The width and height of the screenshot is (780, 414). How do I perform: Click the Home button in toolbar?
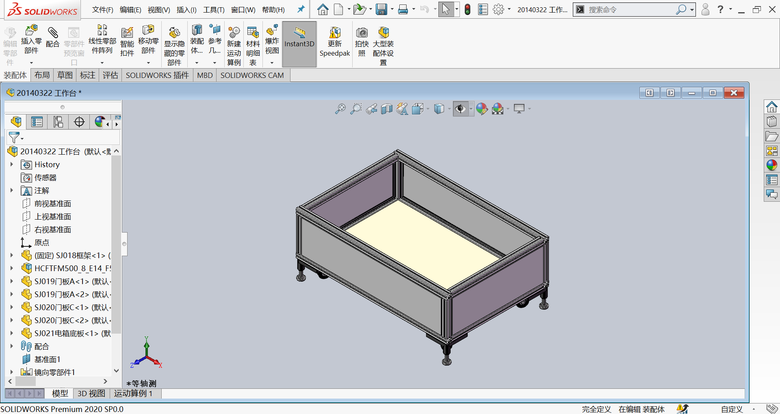coord(323,9)
